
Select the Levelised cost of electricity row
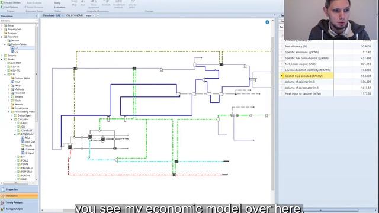(x=326, y=70)
